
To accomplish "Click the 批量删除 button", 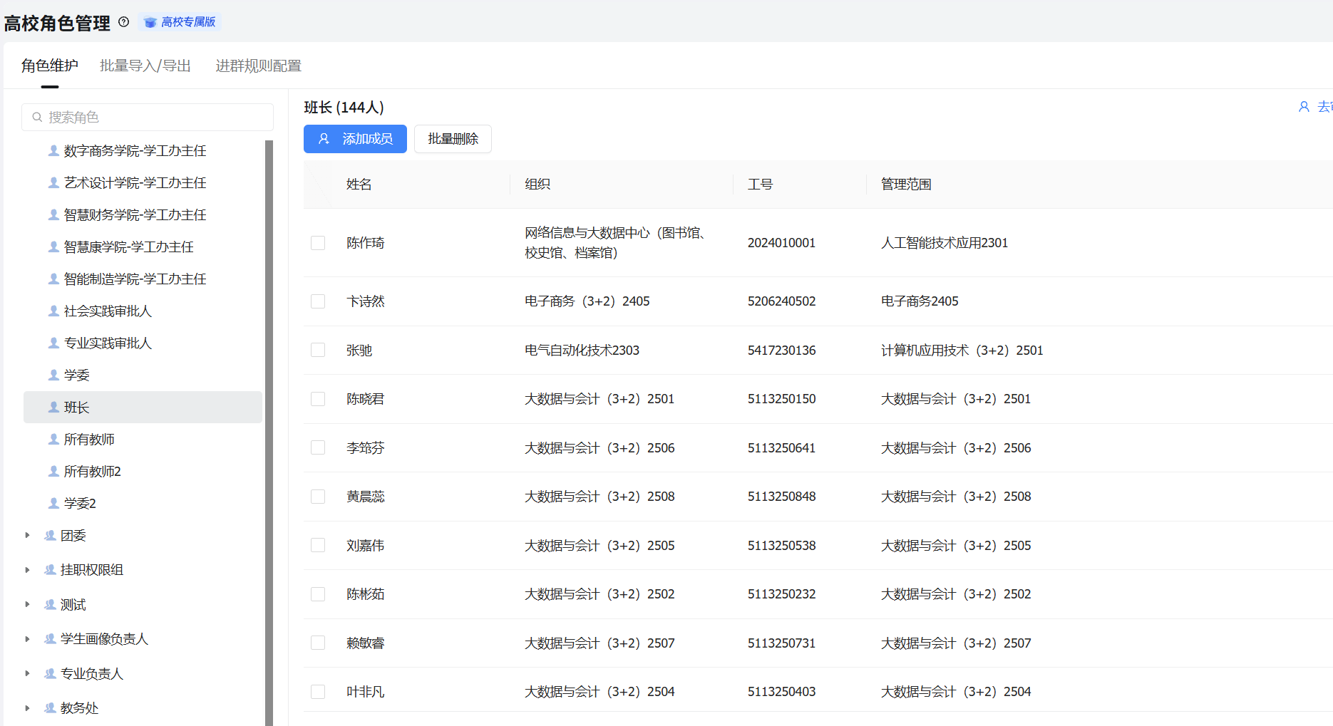I will coord(453,139).
